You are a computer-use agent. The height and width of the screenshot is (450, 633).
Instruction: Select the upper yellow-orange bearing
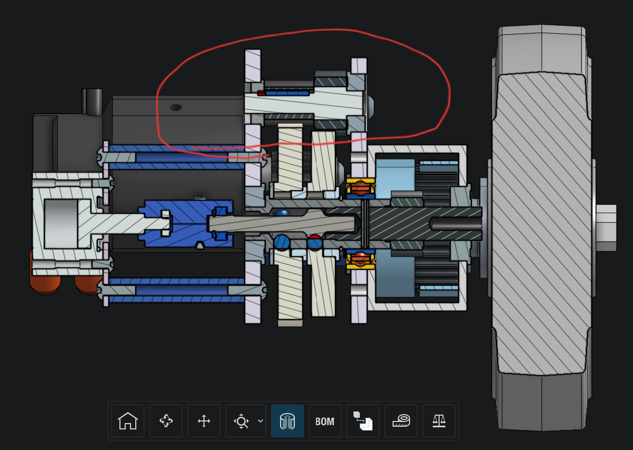tap(360, 188)
